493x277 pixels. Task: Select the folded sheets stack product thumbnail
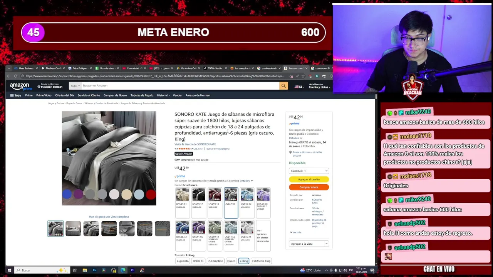pos(109,229)
